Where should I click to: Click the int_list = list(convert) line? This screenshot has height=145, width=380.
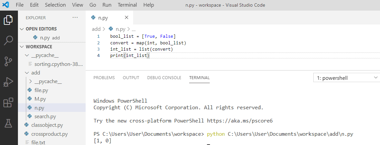pyautogui.click(x=141, y=49)
